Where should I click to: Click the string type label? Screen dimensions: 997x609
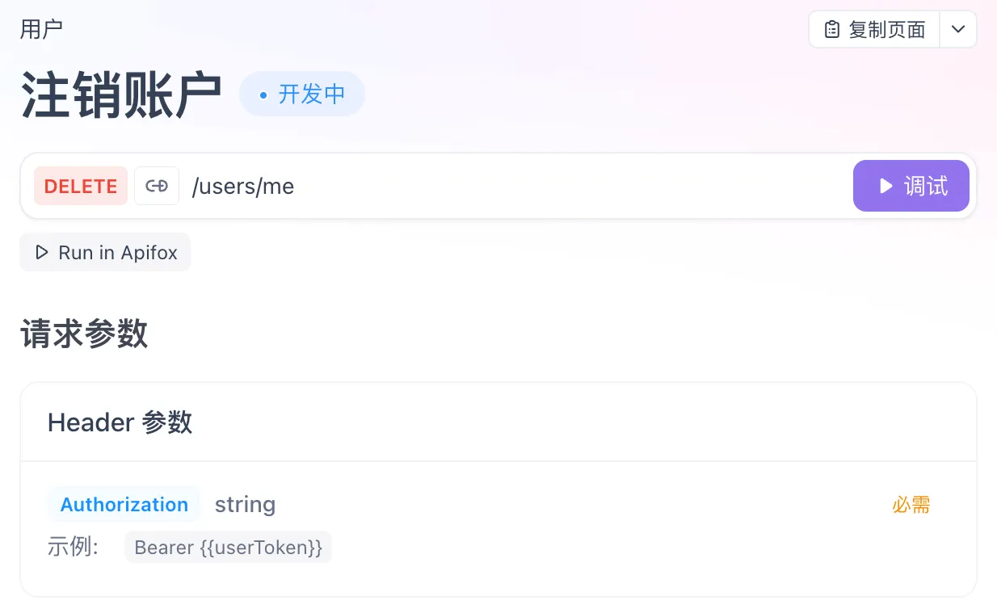click(245, 505)
